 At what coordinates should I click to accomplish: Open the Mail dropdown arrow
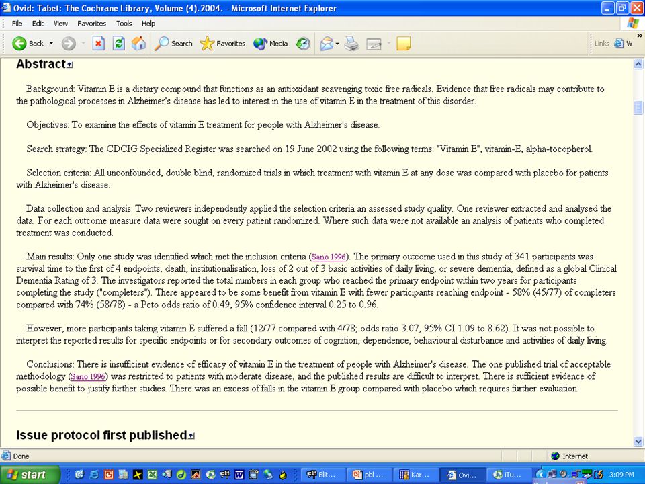(337, 43)
